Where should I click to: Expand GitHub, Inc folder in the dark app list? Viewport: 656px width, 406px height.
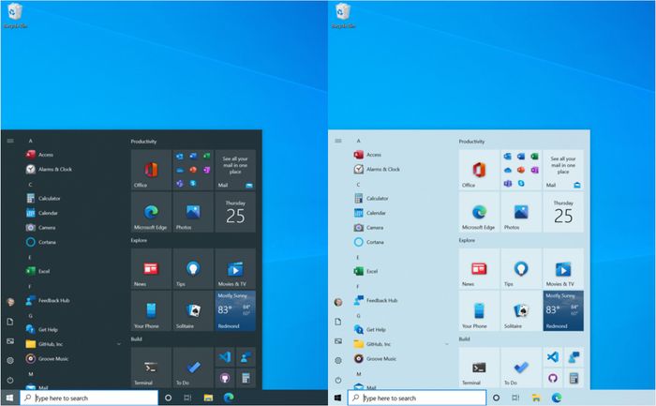click(x=119, y=344)
